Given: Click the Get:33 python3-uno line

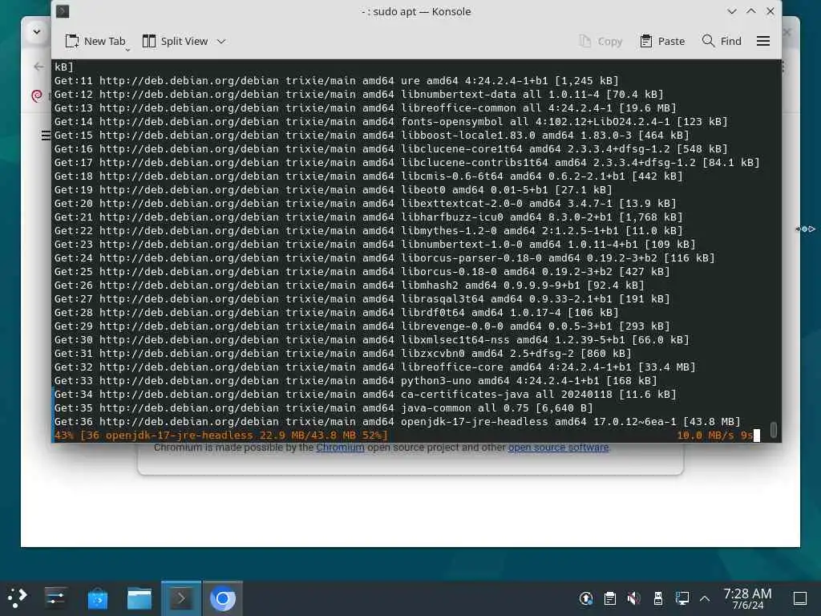Looking at the screenshot, I should [355, 381].
